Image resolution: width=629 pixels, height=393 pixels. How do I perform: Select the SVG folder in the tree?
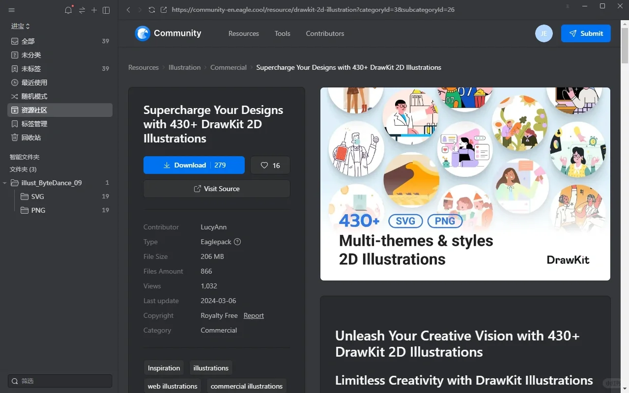pyautogui.click(x=60, y=196)
